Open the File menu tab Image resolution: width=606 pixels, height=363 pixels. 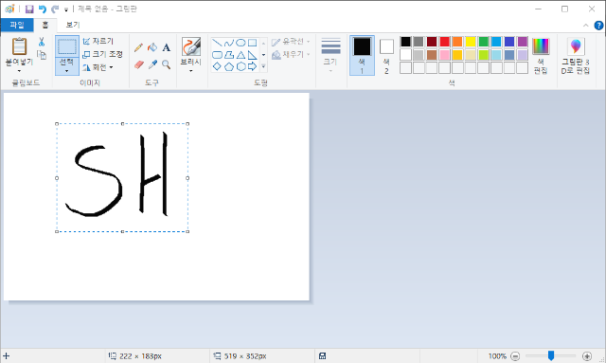point(17,25)
